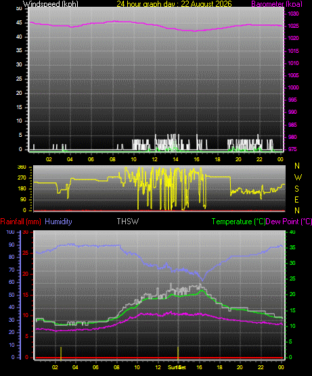
Task: Click the 25 windspeed axis value
Action: tap(19, 79)
